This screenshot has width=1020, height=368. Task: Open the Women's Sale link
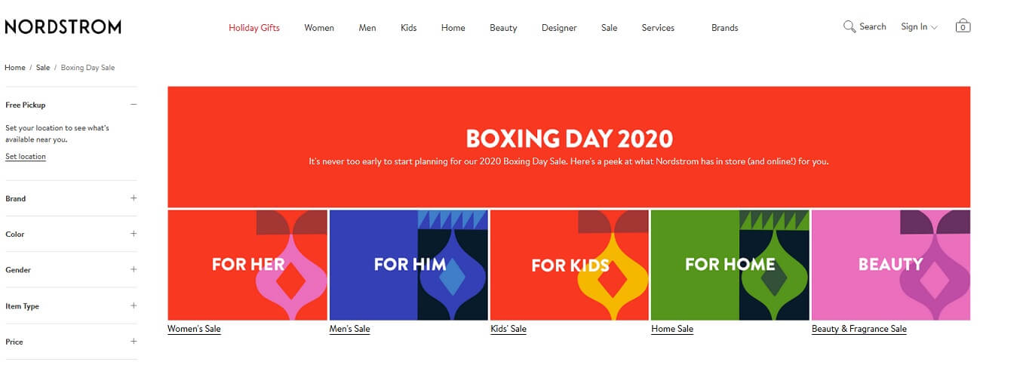[x=194, y=329]
